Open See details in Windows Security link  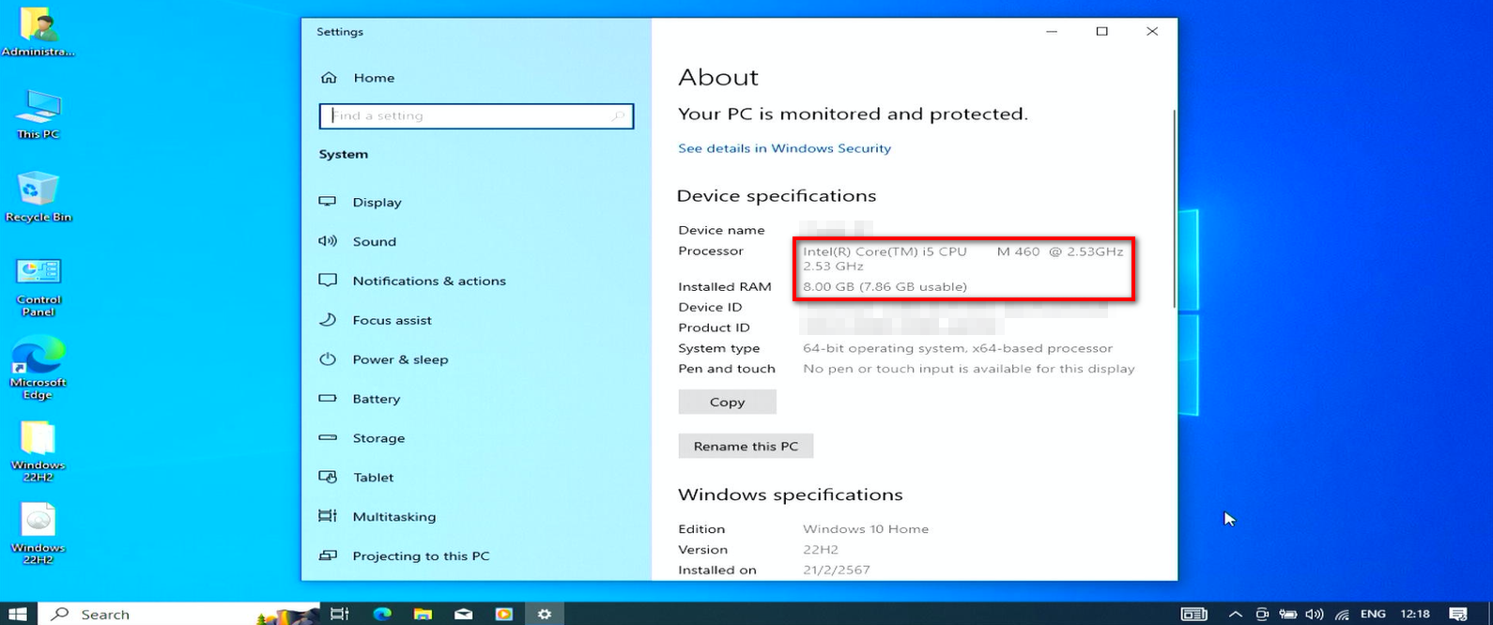pyautogui.click(x=784, y=148)
